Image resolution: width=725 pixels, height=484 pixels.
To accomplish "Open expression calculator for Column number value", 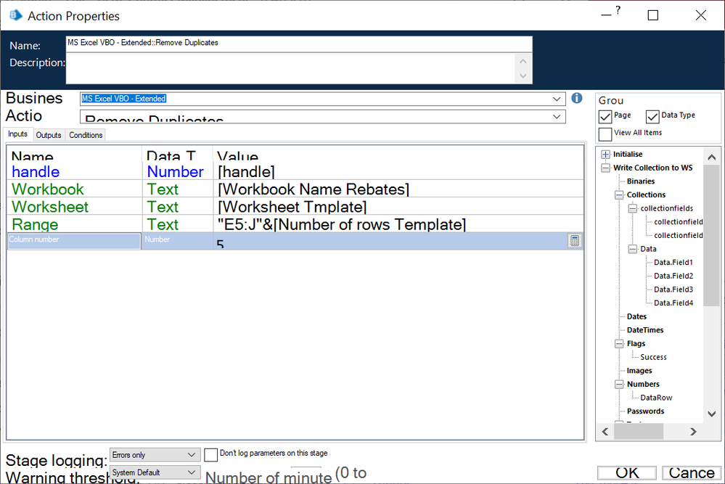I will (x=574, y=241).
